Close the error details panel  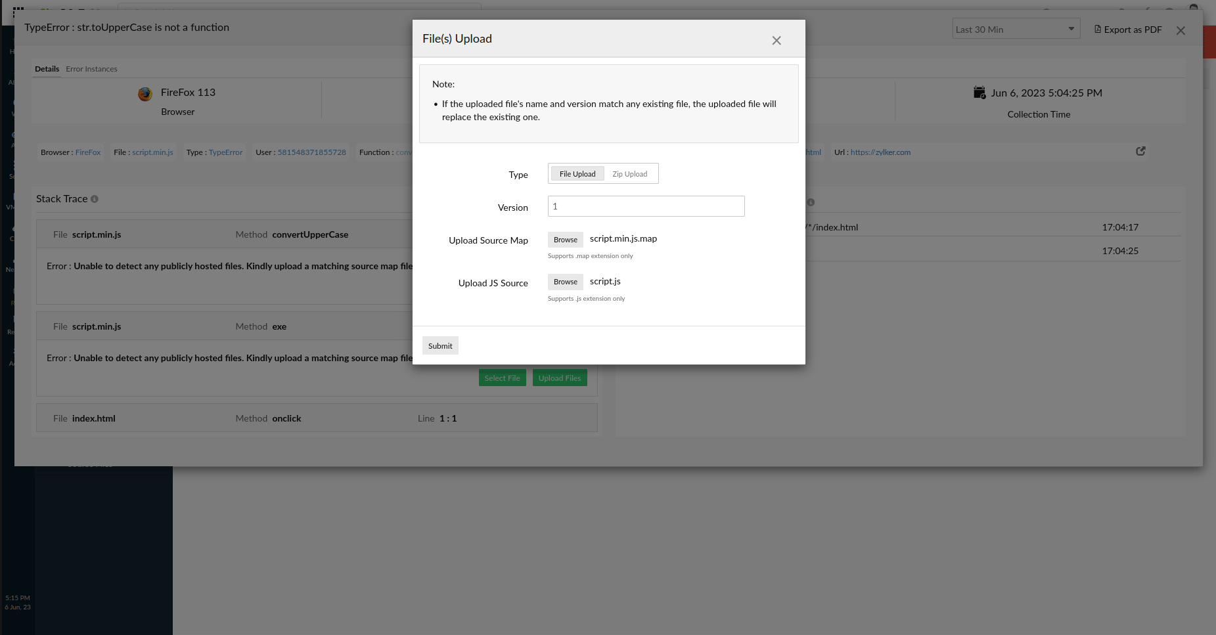click(1180, 31)
